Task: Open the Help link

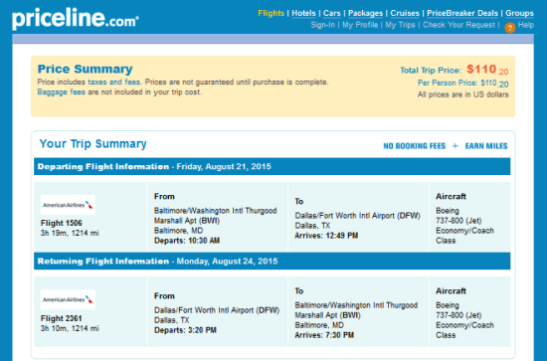Action: click(526, 25)
